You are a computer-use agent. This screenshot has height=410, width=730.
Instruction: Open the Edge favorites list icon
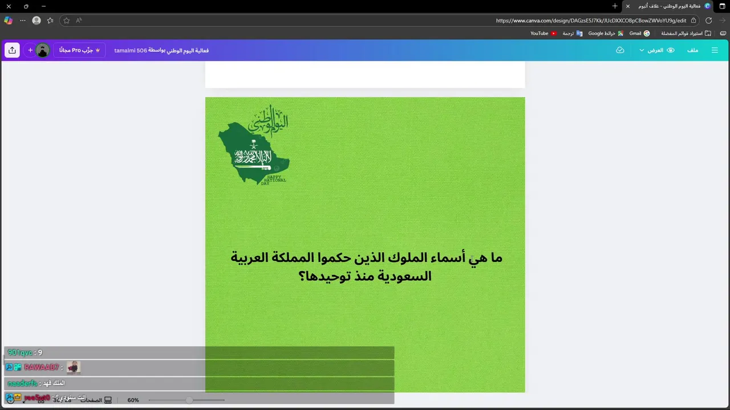[x=50, y=20]
